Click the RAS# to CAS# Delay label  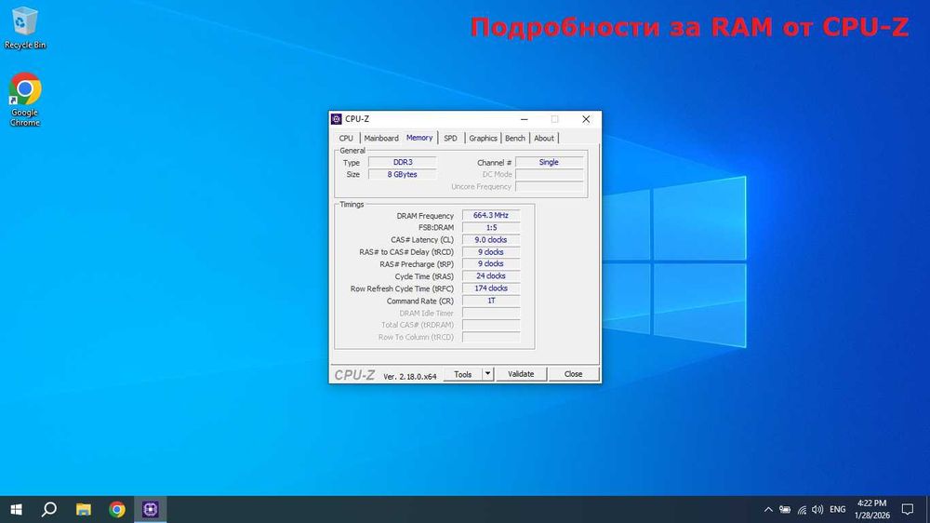406,252
